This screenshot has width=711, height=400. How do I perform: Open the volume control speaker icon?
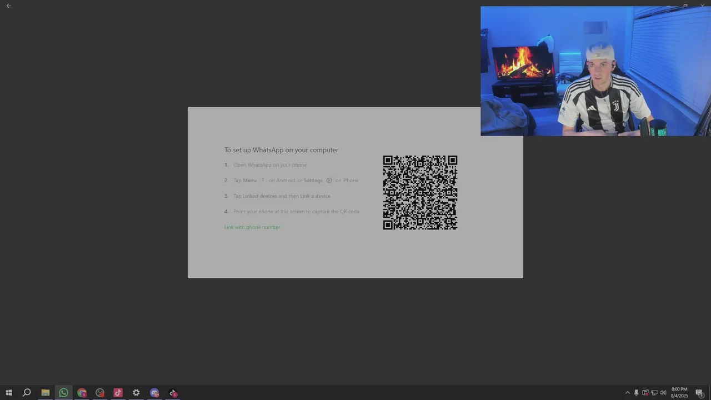(663, 393)
